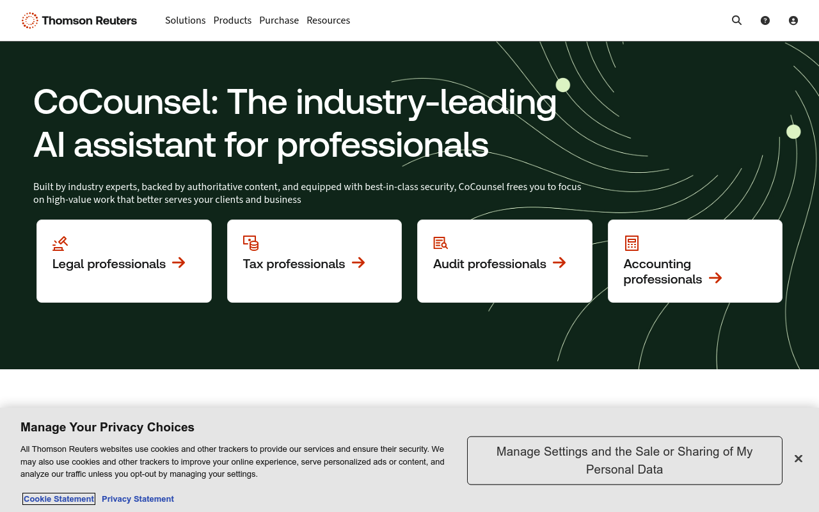This screenshot has height=512, width=819.
Task: Expand the Purchase menu
Action: click(x=279, y=20)
